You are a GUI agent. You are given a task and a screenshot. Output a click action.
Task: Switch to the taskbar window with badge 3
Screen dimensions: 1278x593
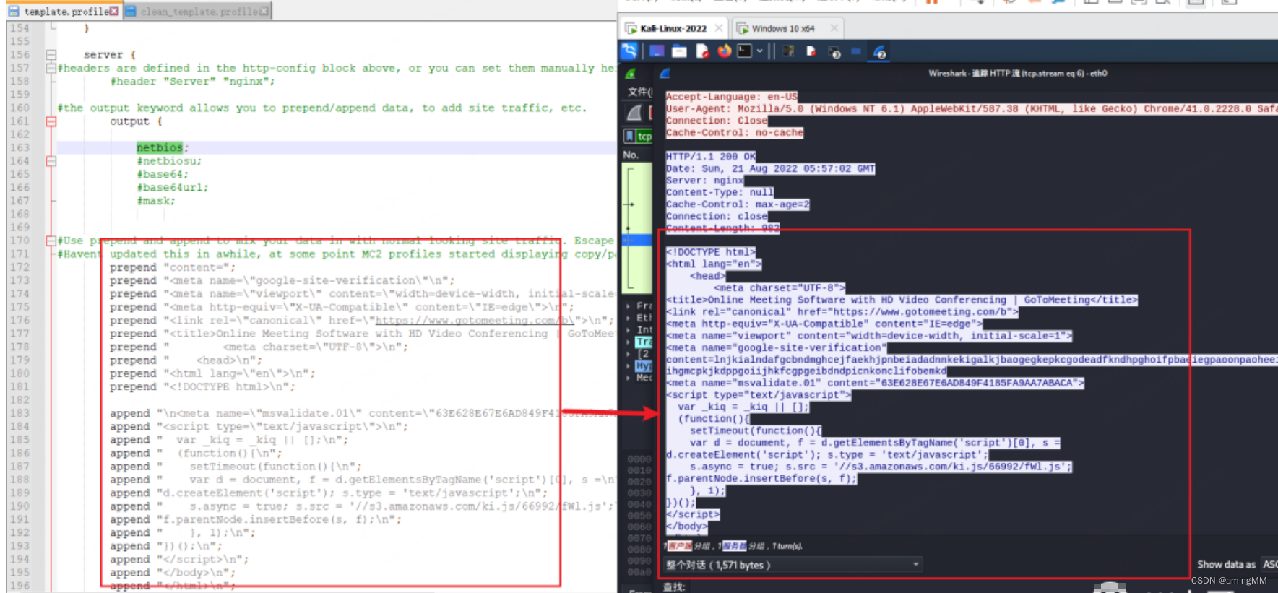pyautogui.click(x=834, y=52)
